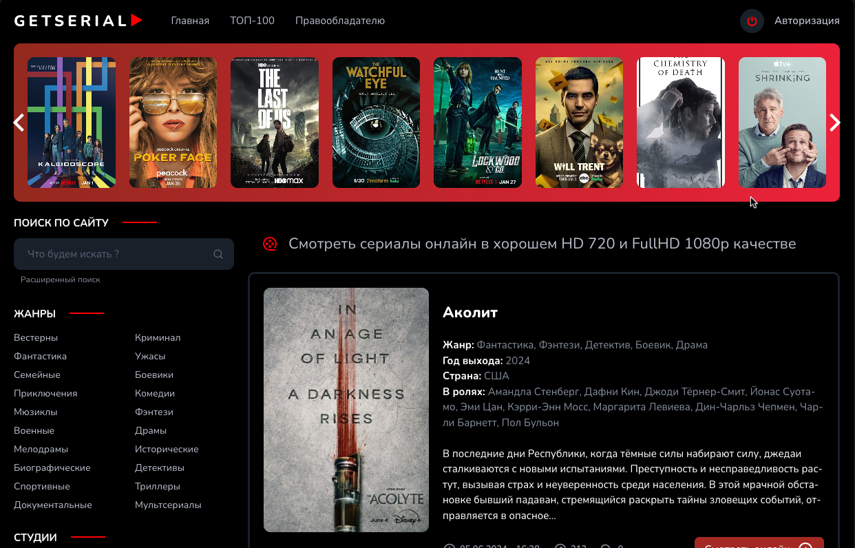
Task: Click the red reel icon beside the HD heading
Action: tap(270, 243)
